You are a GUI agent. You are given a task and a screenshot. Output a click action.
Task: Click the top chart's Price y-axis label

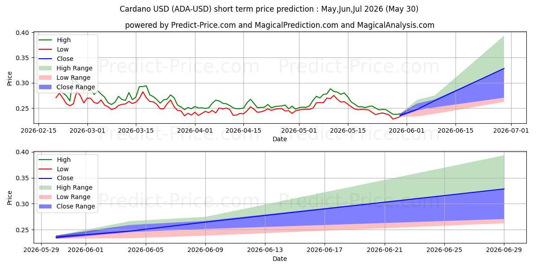click(10, 78)
